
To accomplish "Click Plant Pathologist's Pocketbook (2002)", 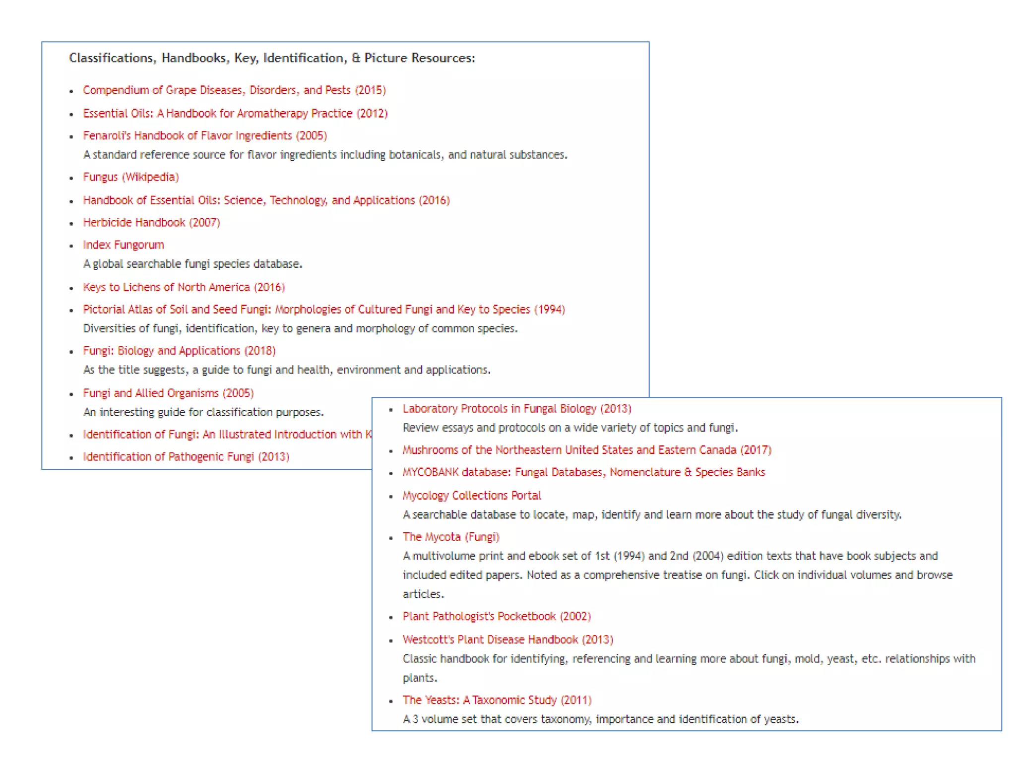I will tap(497, 616).
